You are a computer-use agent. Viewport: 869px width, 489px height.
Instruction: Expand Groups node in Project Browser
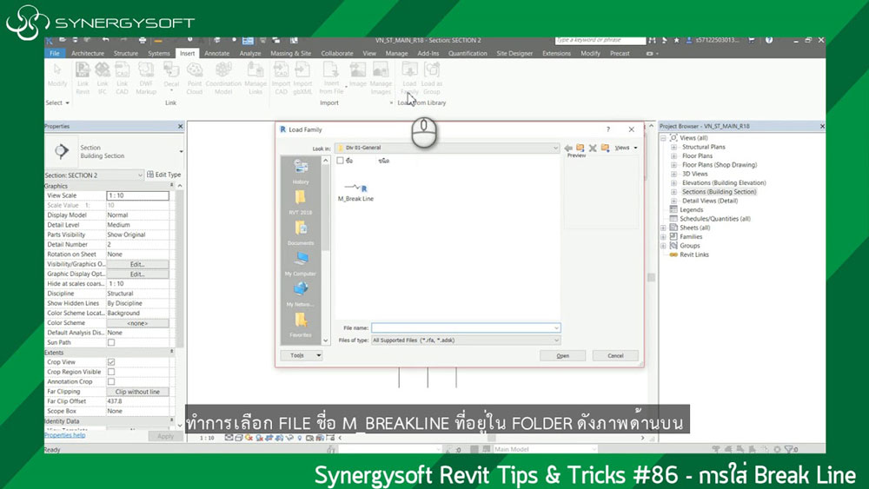point(663,246)
